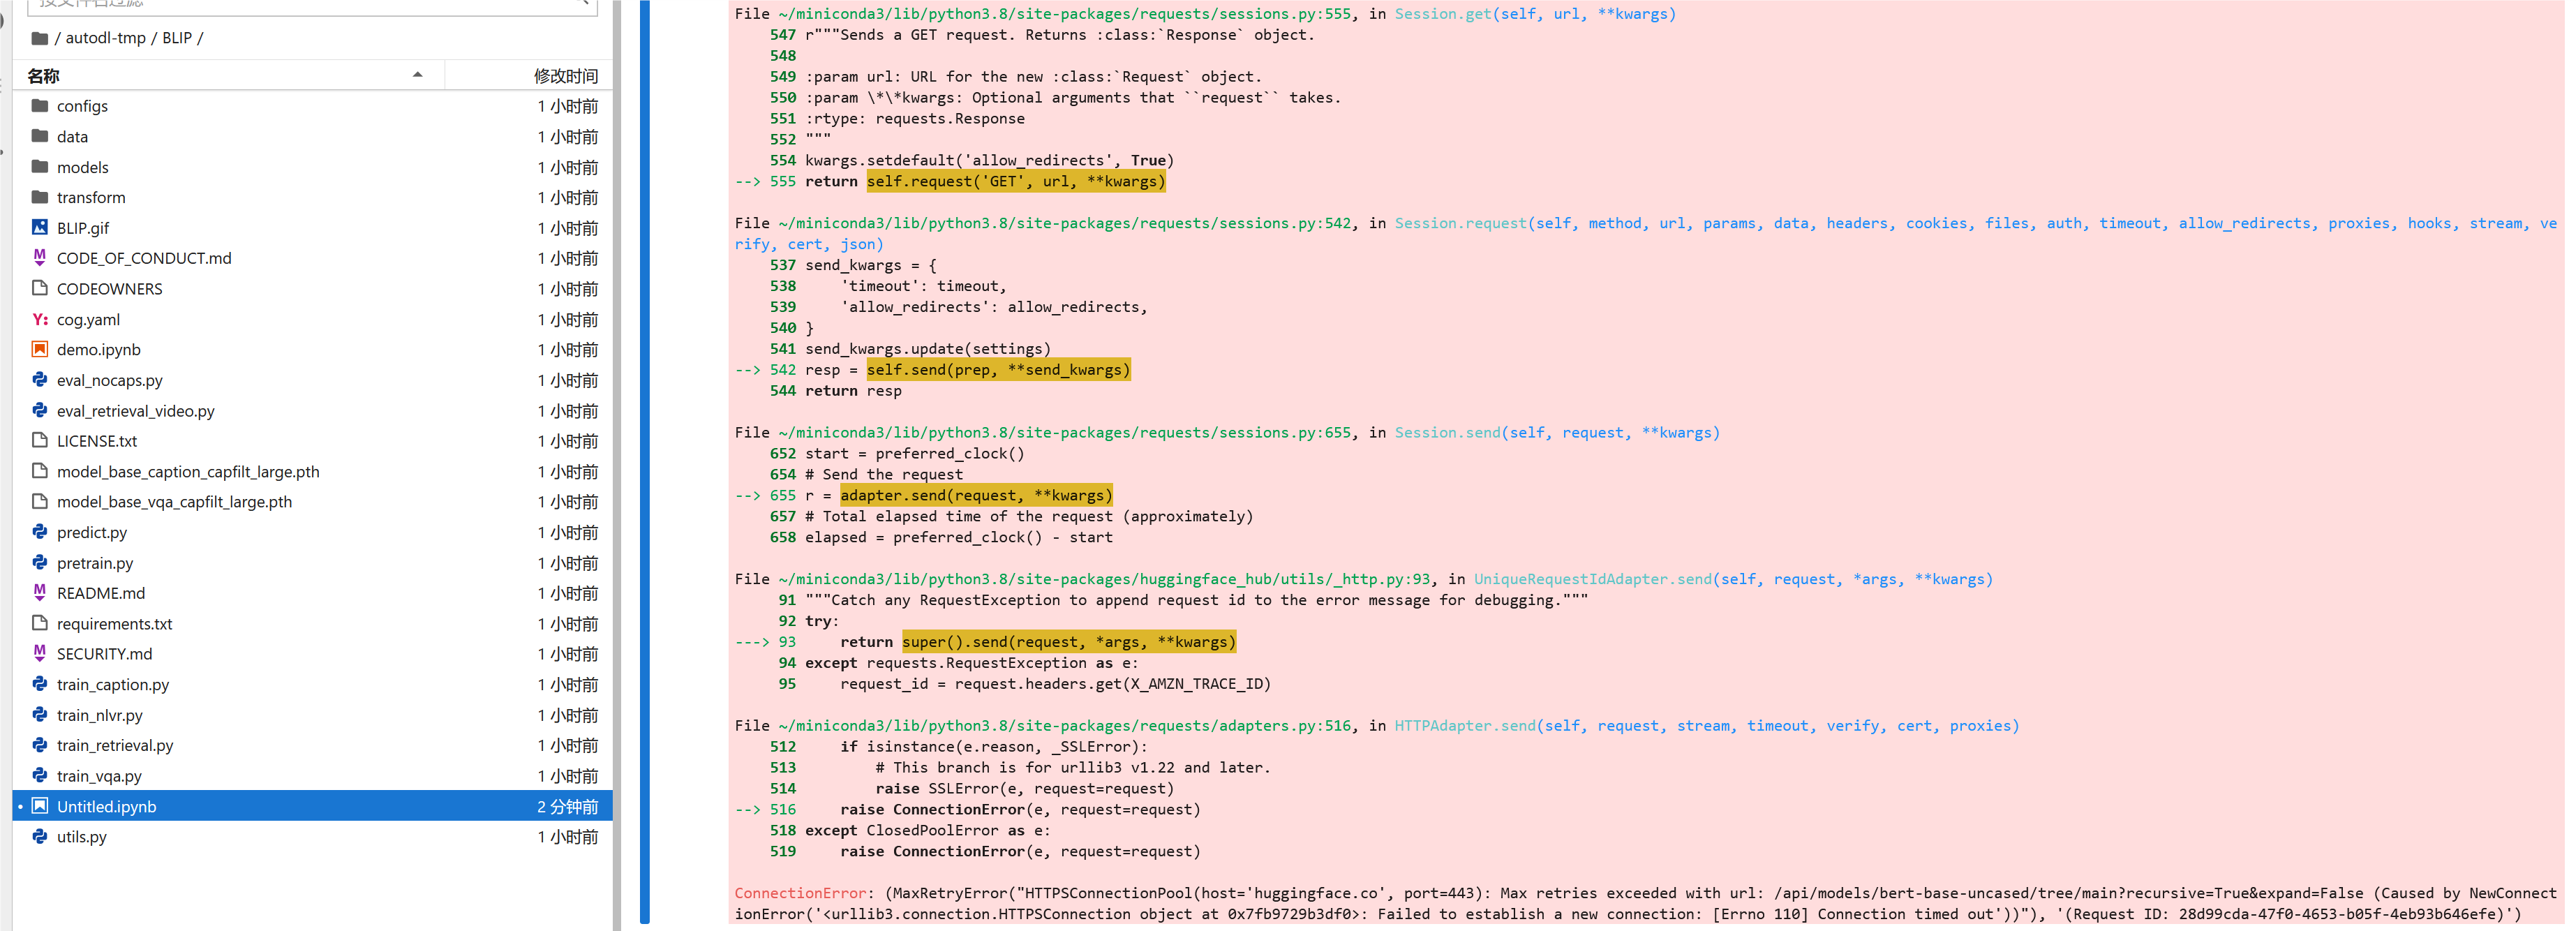The height and width of the screenshot is (931, 2576).
Task: Click the file name filter input
Action: click(x=300, y=4)
